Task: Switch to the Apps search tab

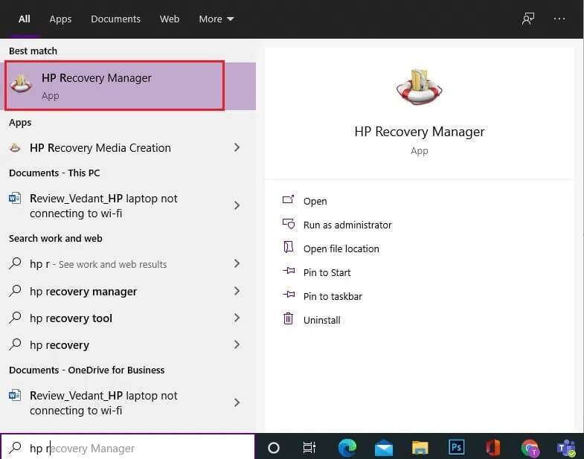Action: 60,19
